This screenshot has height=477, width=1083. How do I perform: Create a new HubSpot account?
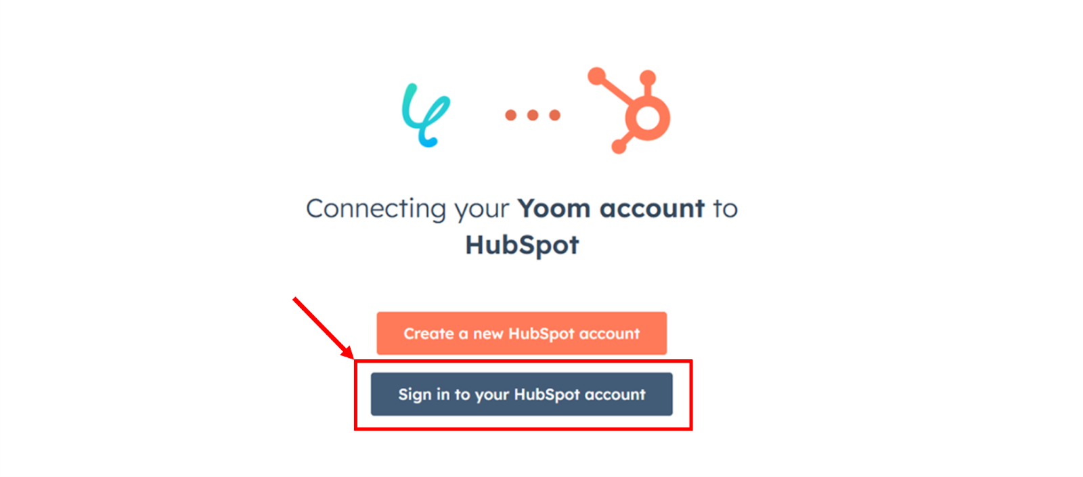[521, 333]
